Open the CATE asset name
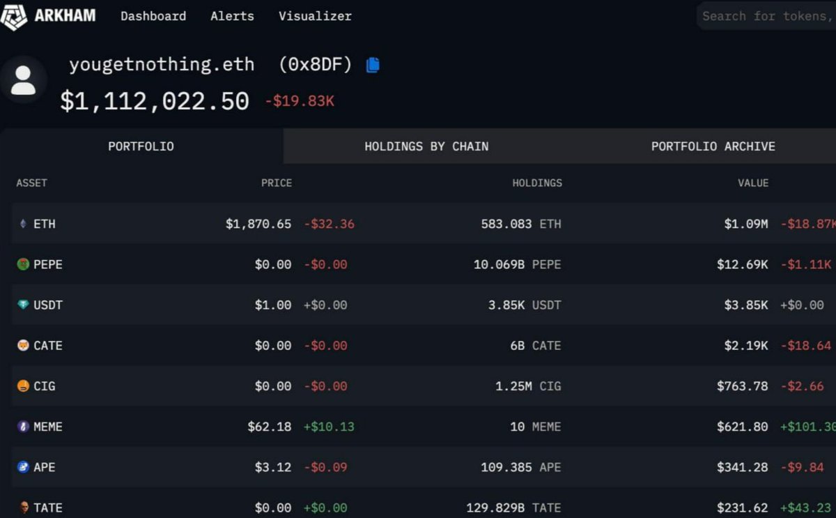836x518 pixels. [x=48, y=345]
